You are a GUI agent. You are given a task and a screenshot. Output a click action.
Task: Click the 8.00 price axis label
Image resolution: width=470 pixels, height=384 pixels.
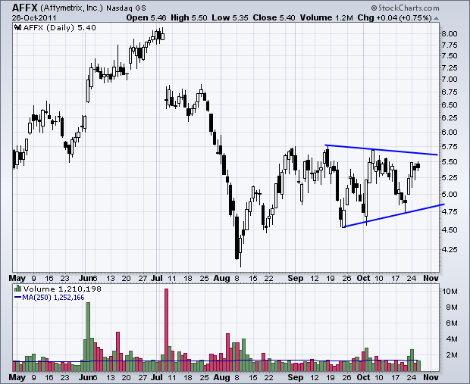[450, 33]
